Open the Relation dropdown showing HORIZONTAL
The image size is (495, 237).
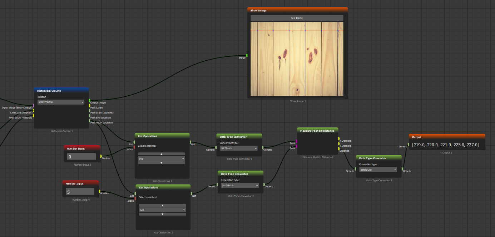point(61,102)
